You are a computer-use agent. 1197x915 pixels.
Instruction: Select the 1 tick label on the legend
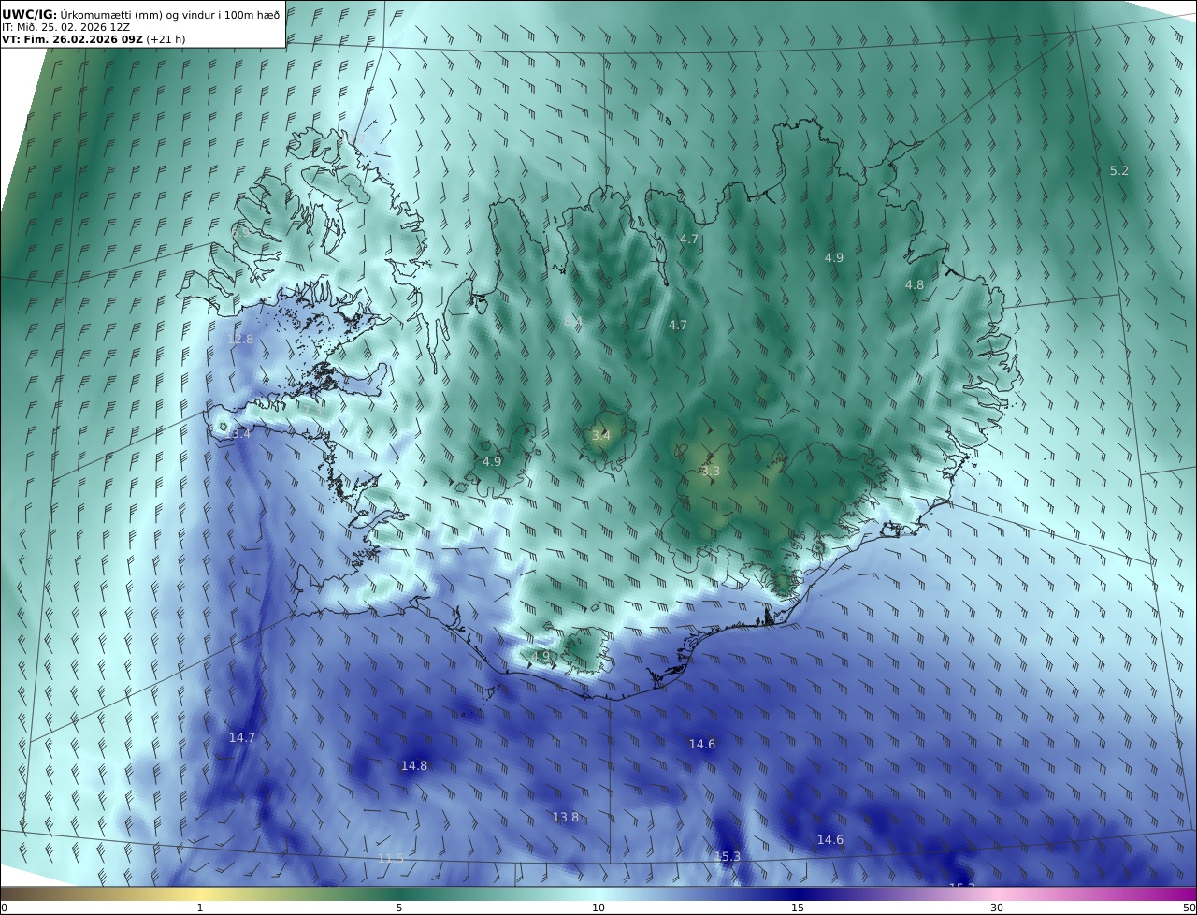click(x=199, y=908)
